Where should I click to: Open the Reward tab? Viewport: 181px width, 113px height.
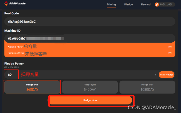pos(146,4)
